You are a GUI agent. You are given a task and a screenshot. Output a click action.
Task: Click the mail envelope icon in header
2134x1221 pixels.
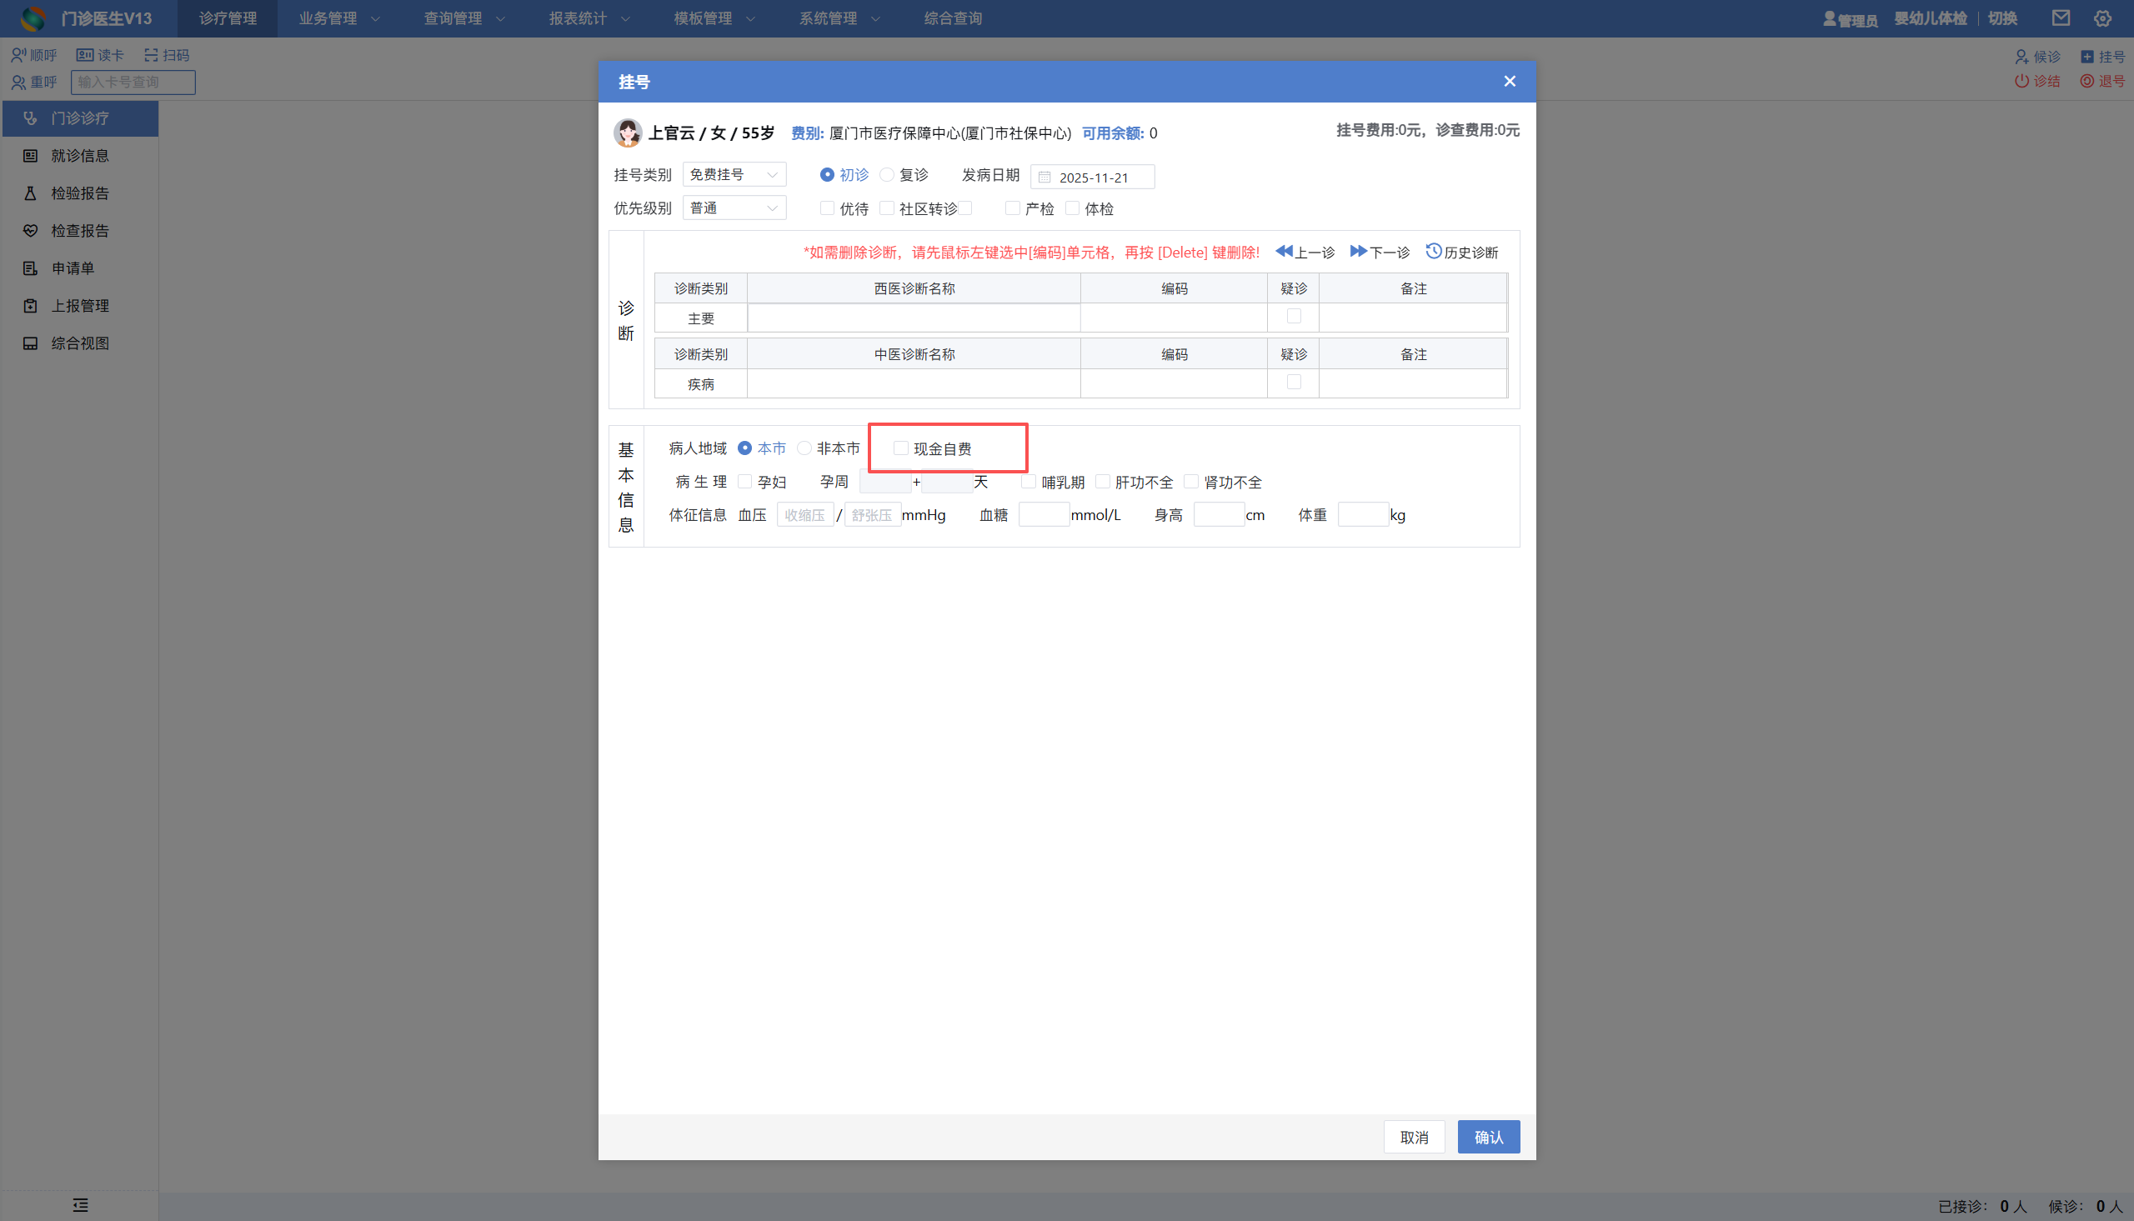pyautogui.click(x=2060, y=18)
